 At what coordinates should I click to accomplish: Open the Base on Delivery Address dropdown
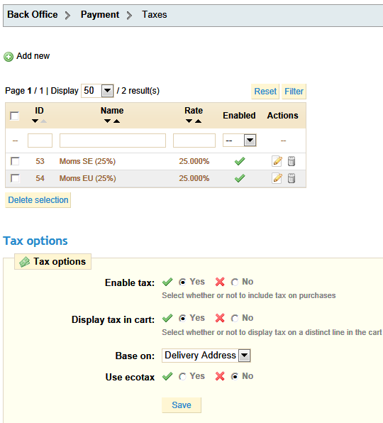[206, 356]
